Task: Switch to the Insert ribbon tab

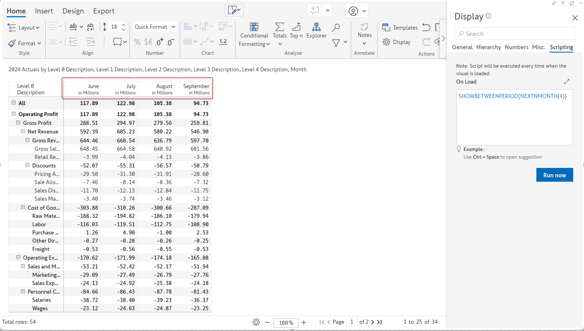Action: (44, 11)
